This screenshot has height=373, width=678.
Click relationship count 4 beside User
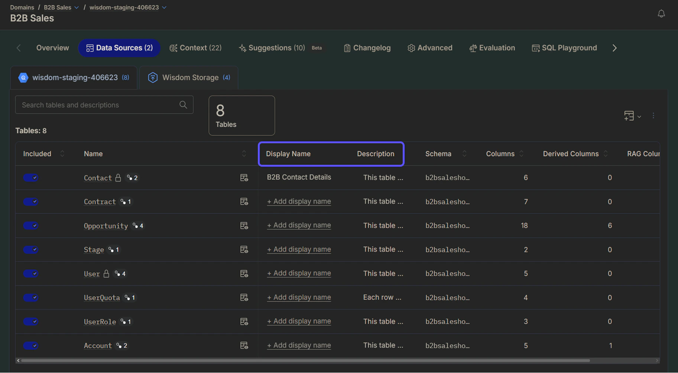coord(120,274)
